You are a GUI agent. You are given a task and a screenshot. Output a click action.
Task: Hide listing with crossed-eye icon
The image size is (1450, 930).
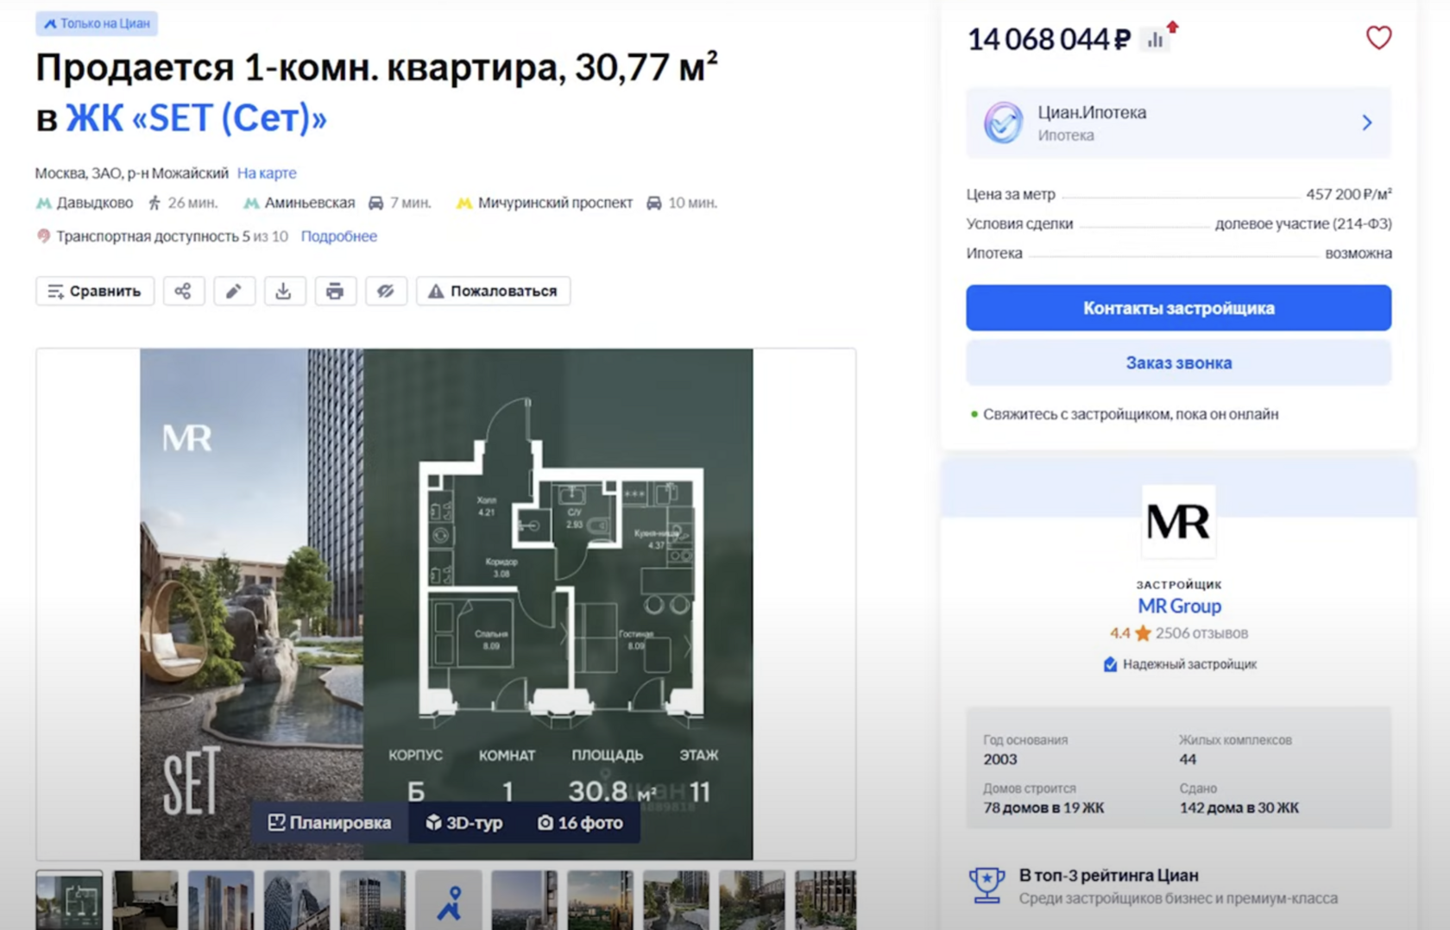(386, 291)
